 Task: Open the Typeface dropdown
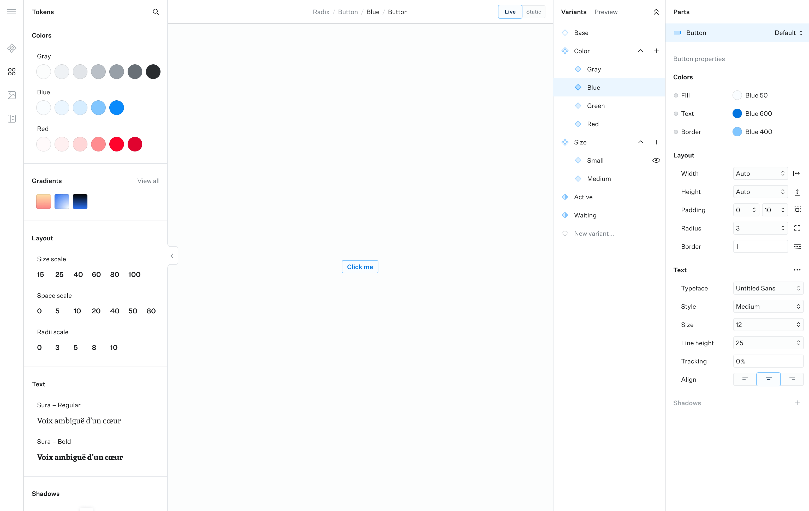768,288
